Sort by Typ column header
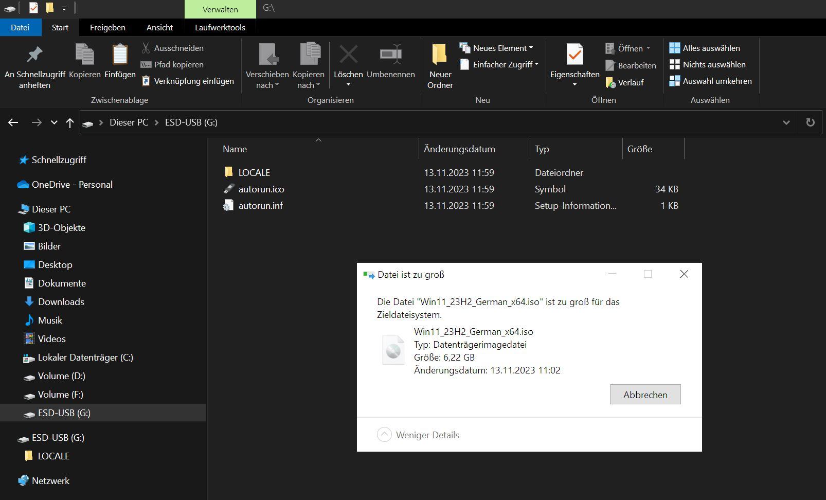This screenshot has height=500, width=826. pos(576,149)
